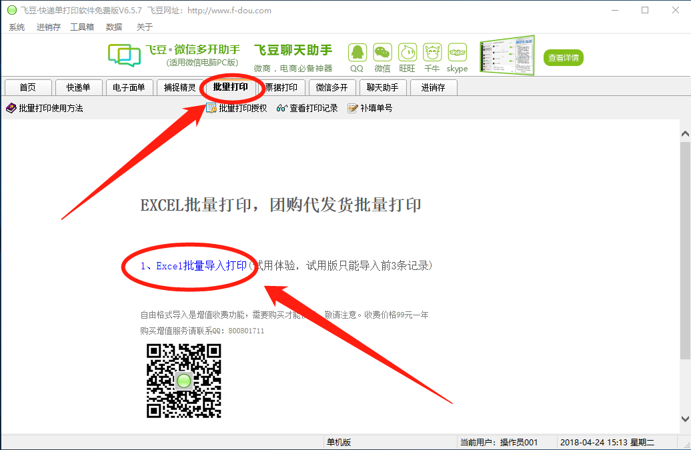Click the QQ penguin icon
The height and width of the screenshot is (450, 691).
click(357, 53)
